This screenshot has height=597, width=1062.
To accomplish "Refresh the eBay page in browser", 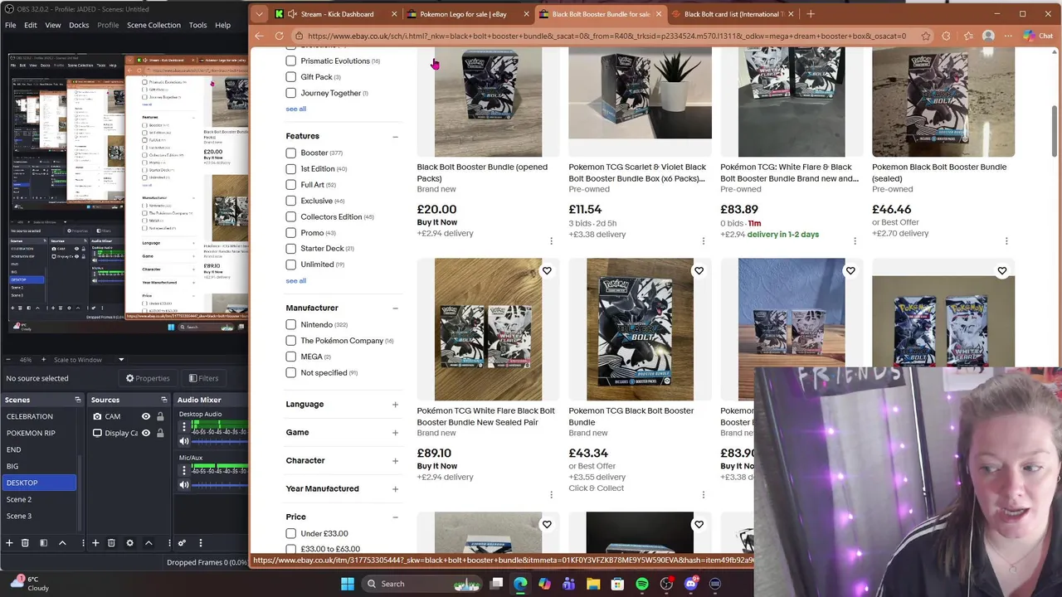I will pyautogui.click(x=280, y=36).
